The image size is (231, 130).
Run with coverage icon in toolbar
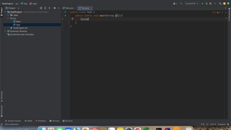pyautogui.click(x=211, y=4)
